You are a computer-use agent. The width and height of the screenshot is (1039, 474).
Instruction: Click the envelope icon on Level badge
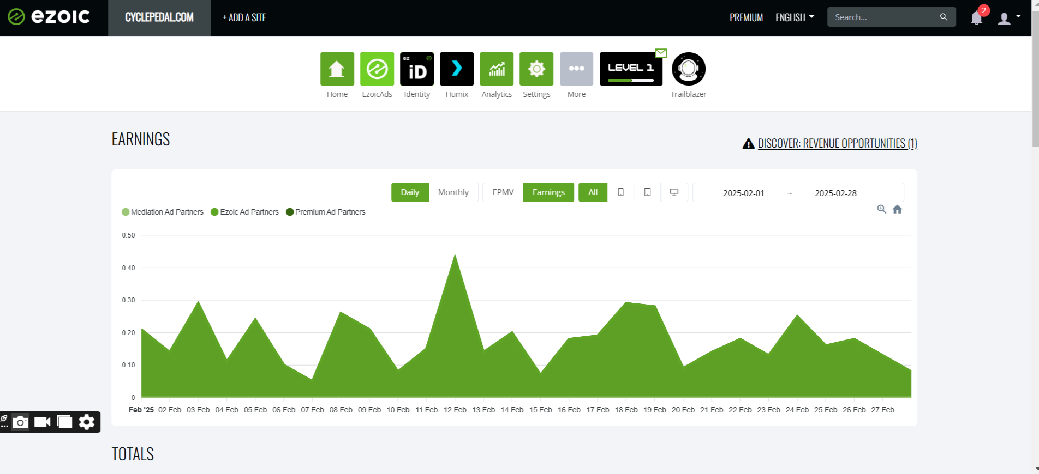tap(661, 53)
